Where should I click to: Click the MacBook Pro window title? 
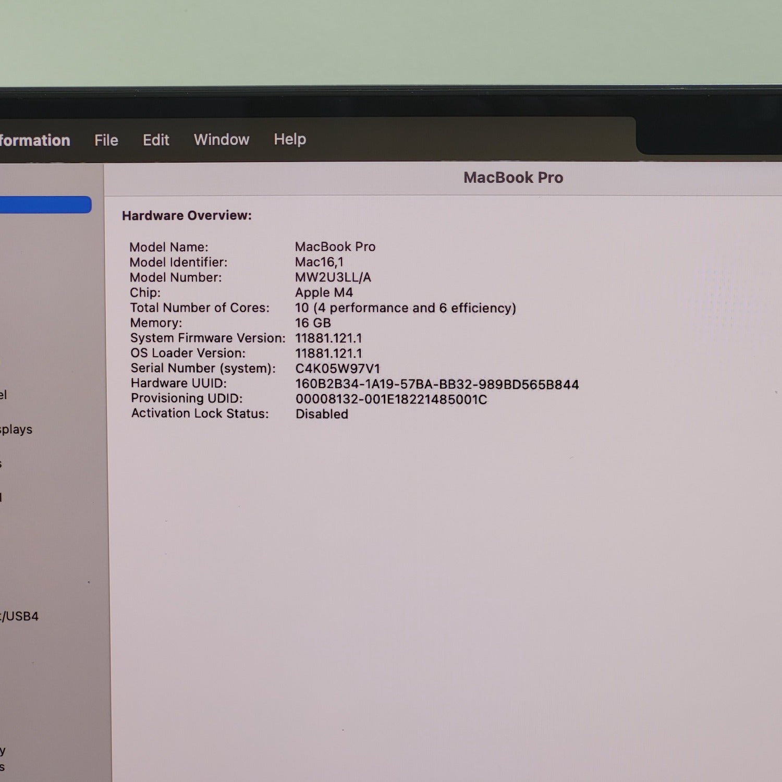pyautogui.click(x=513, y=178)
